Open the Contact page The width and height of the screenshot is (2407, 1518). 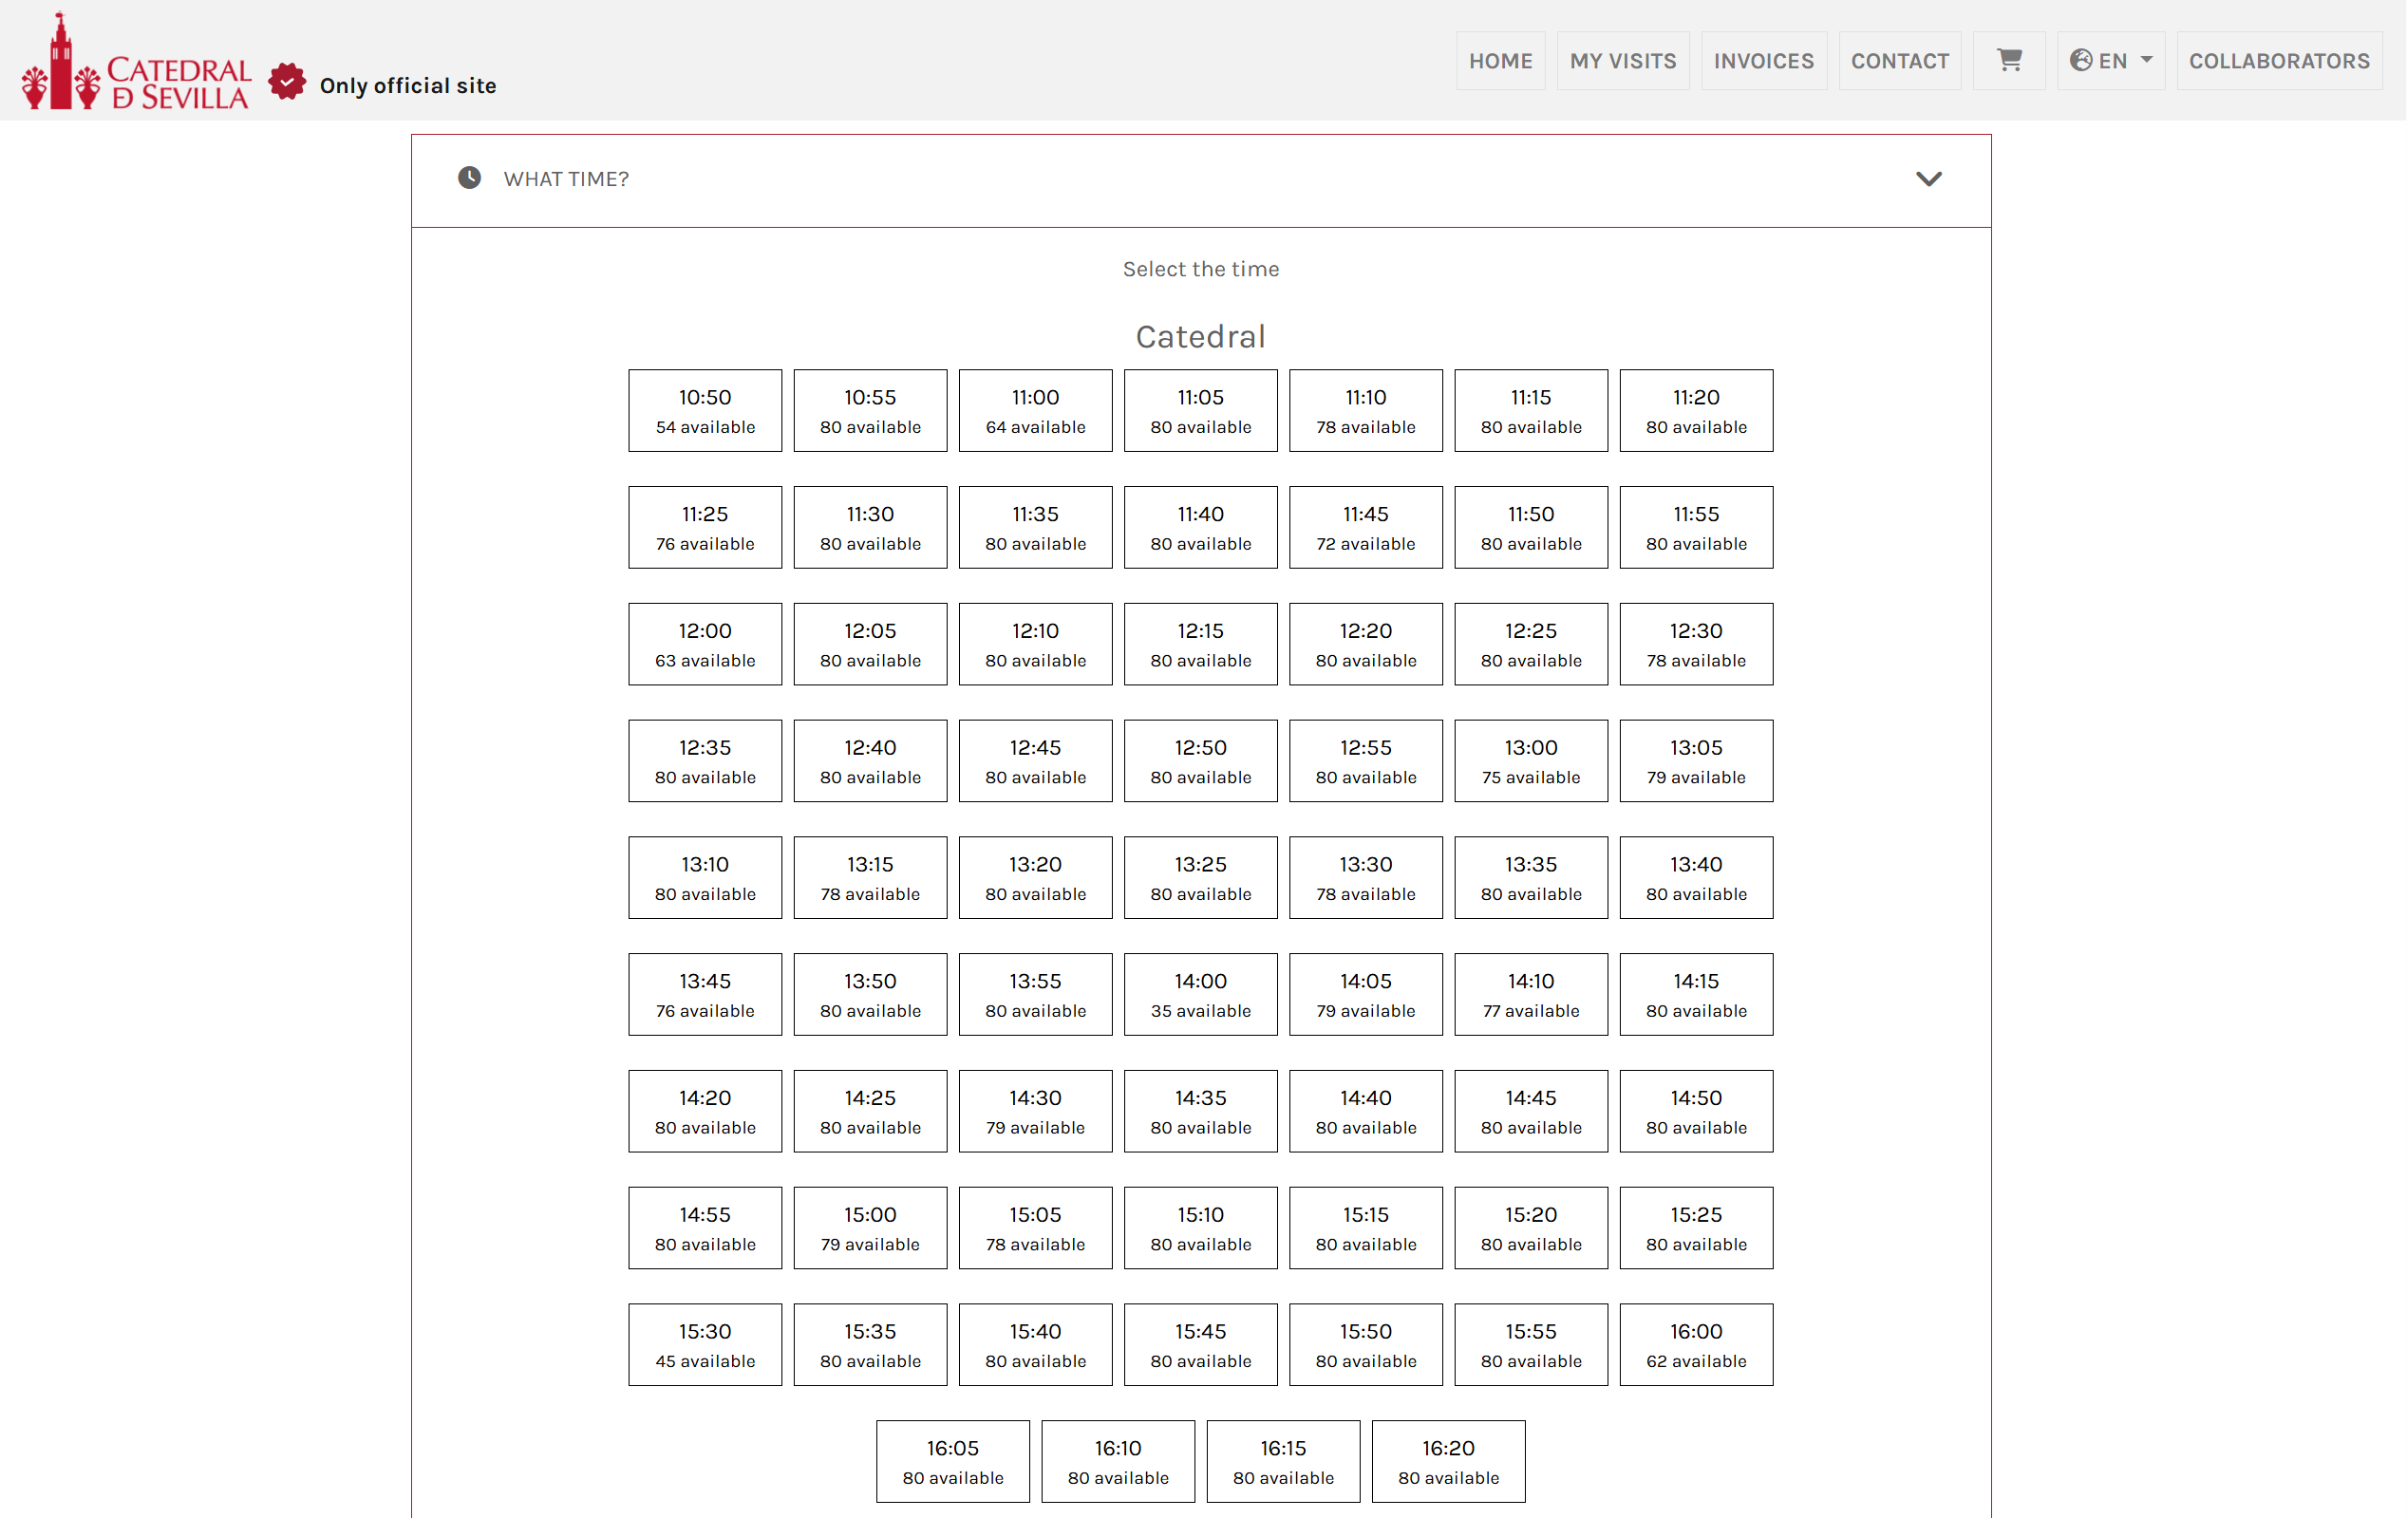coord(1899,61)
